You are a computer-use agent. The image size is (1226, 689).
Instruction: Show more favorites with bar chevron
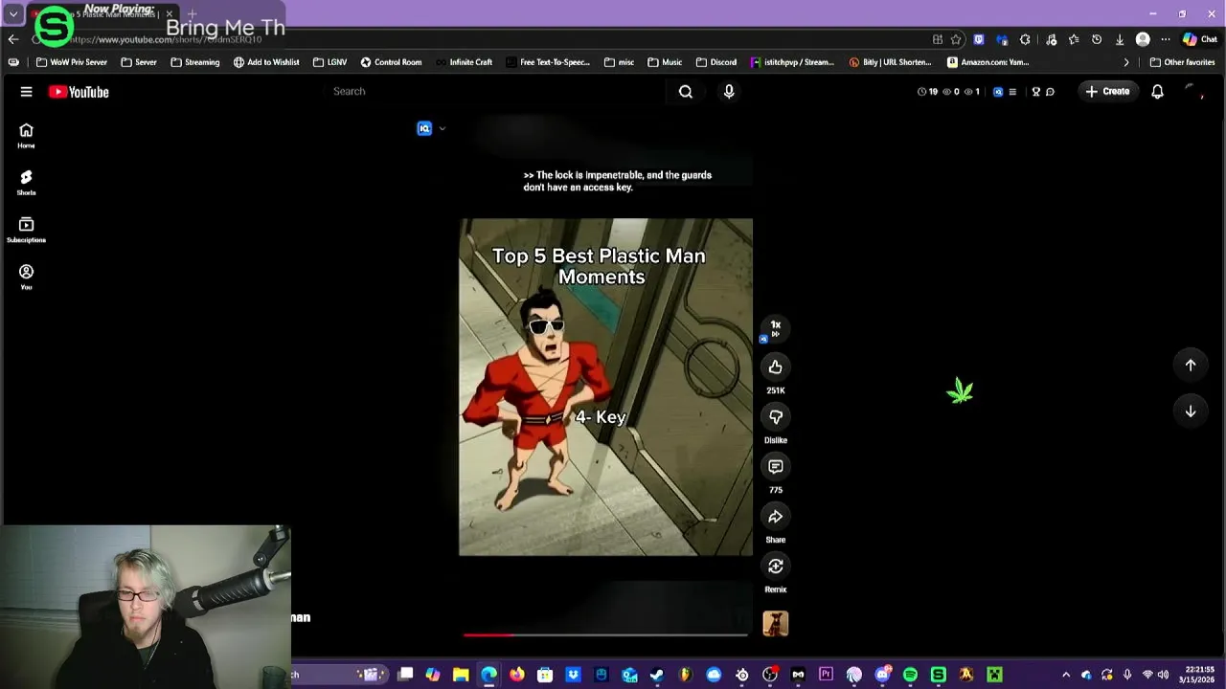pos(1126,62)
